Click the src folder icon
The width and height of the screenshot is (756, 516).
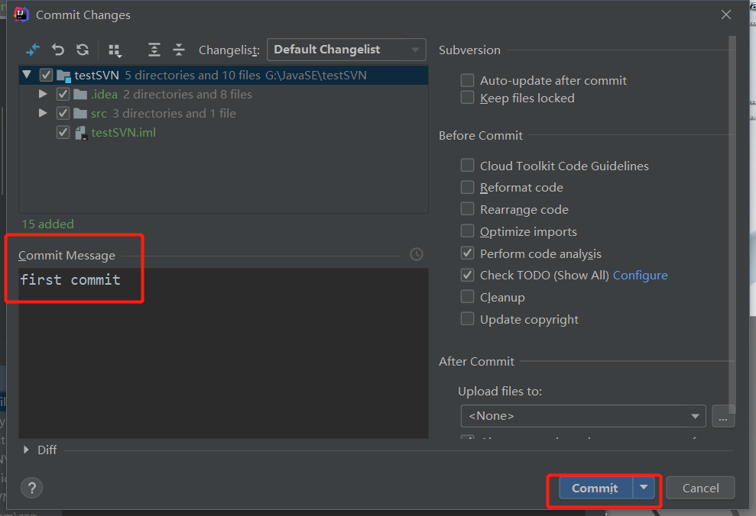coord(80,114)
